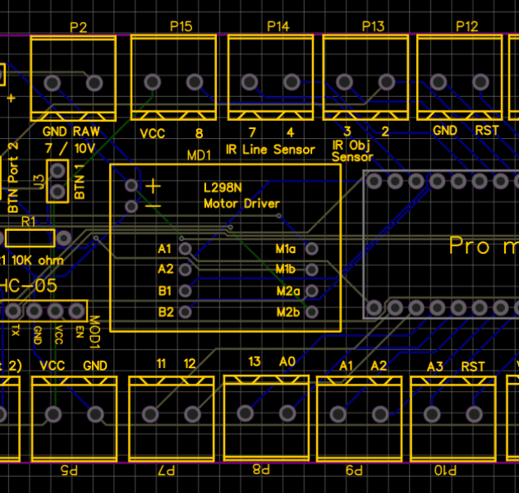519x493 pixels.
Task: Select the M1b pad on the motor driver
Action: point(312,270)
